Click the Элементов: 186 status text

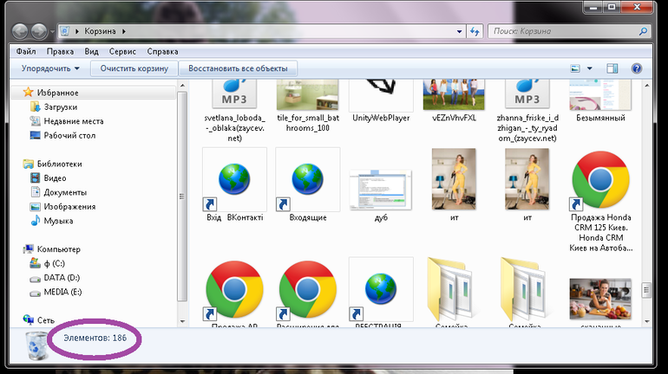95,338
